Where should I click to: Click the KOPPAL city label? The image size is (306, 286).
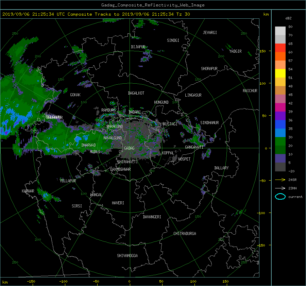coord(168,153)
